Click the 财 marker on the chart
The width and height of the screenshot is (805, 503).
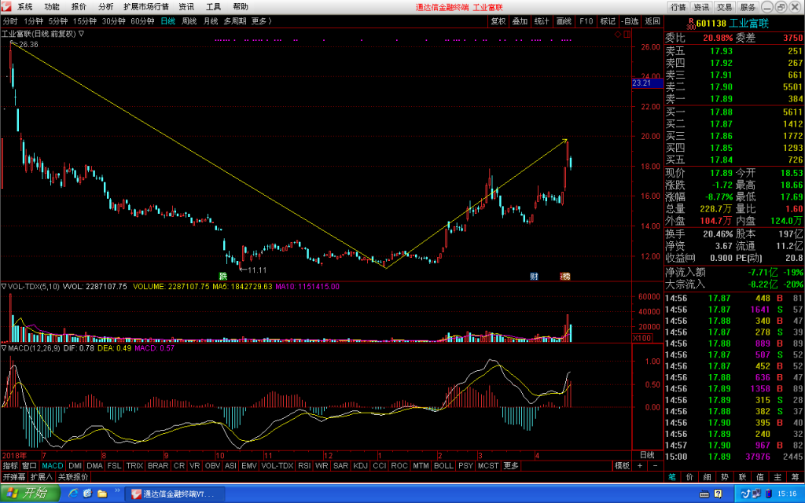tap(534, 276)
